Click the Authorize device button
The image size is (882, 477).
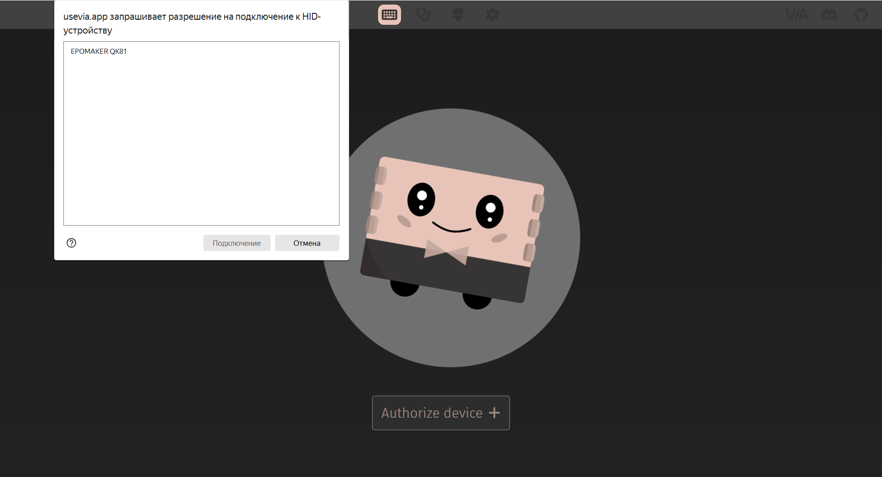click(441, 413)
